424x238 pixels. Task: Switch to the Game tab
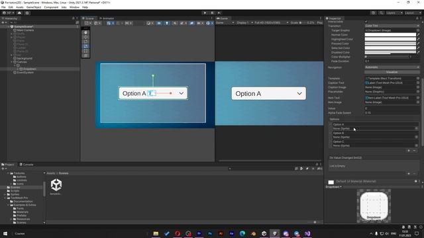coord(223,19)
